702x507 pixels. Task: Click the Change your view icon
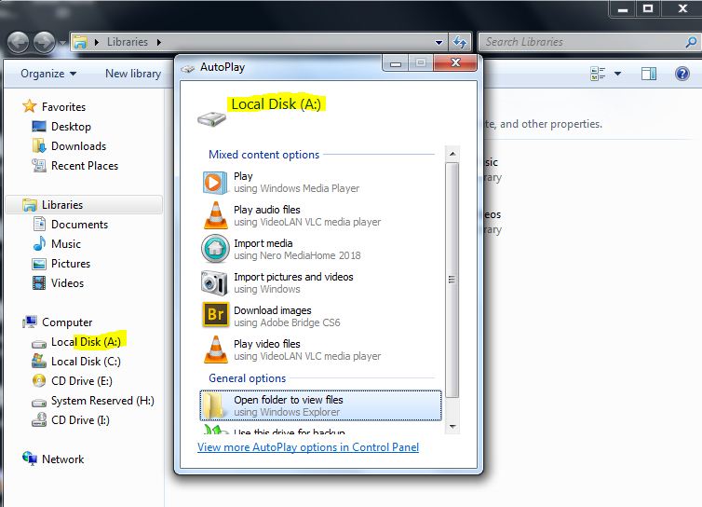(598, 74)
